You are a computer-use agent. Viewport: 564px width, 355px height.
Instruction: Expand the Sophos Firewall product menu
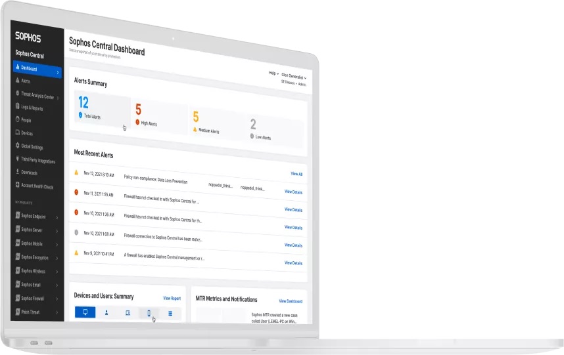point(57,299)
